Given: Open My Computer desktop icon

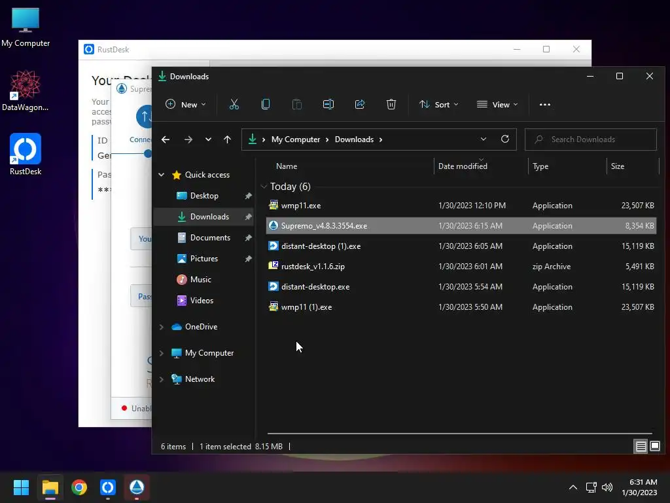Looking at the screenshot, I should (26, 27).
